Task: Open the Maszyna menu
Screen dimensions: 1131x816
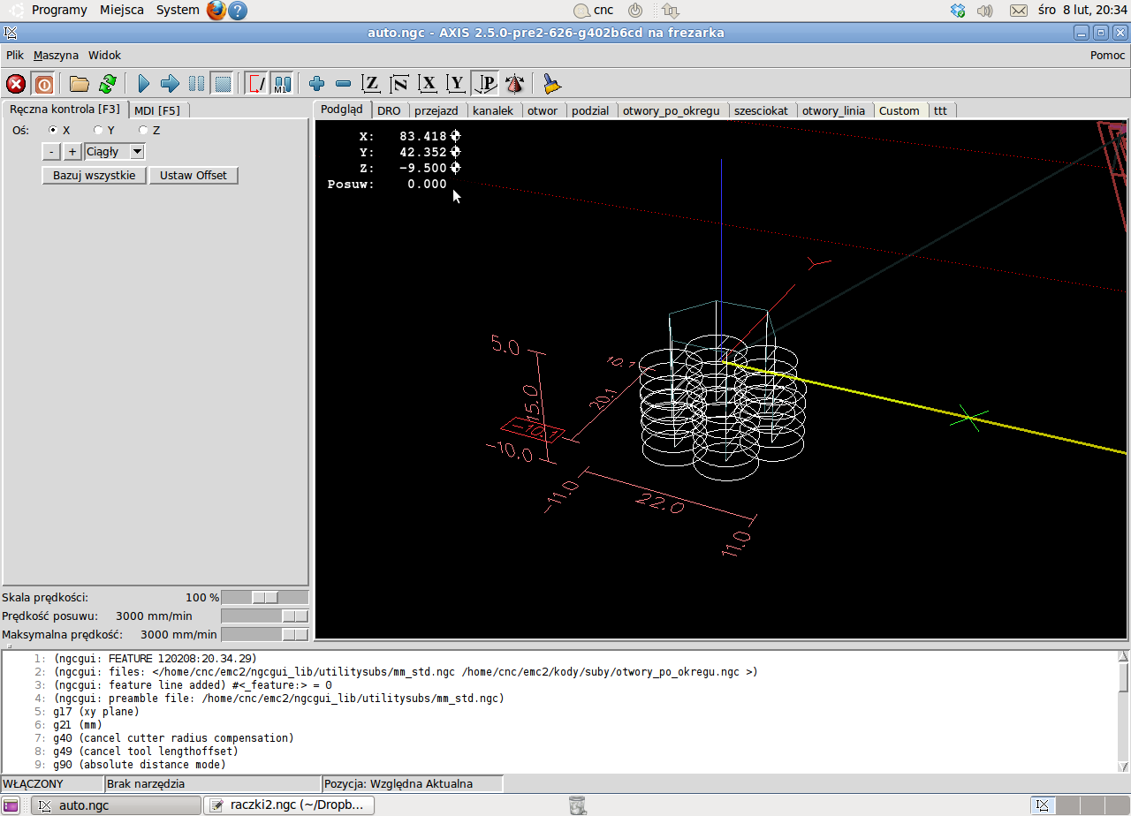Action: [56, 55]
